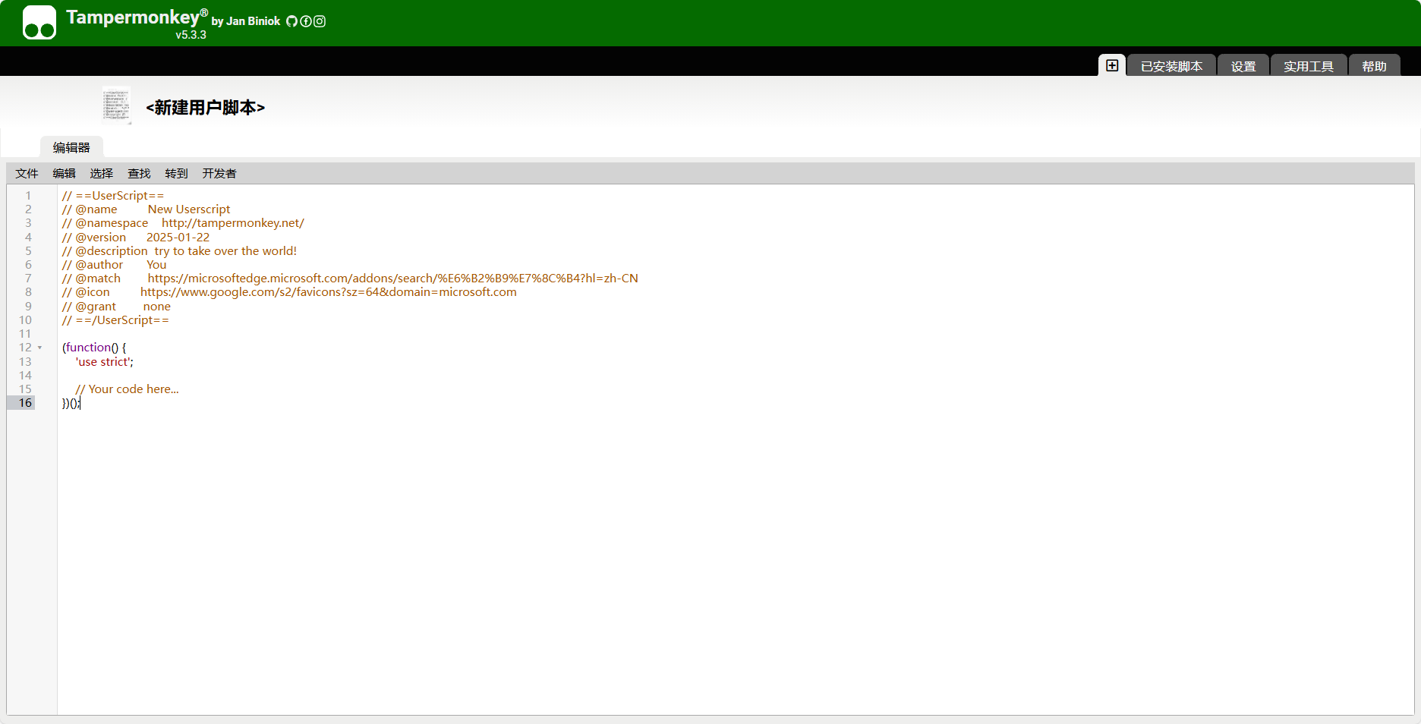The height and width of the screenshot is (724, 1421).
Task: Click the @icon google favicons URL
Action: tap(329, 292)
